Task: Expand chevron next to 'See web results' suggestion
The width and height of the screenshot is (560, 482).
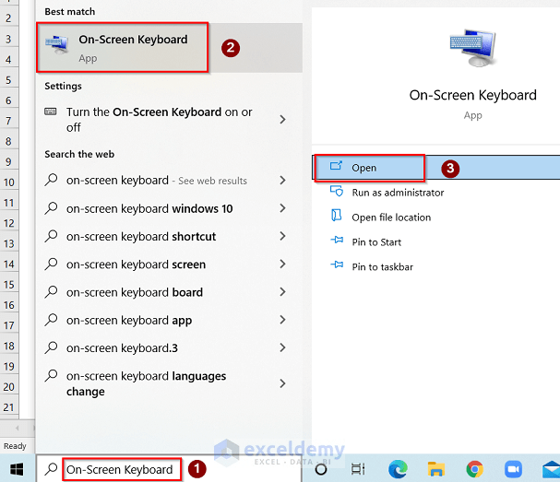Action: click(x=282, y=180)
